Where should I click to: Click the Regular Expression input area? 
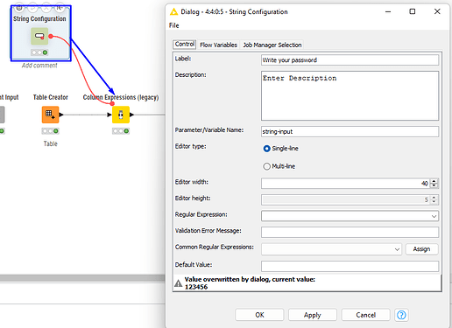(346, 216)
